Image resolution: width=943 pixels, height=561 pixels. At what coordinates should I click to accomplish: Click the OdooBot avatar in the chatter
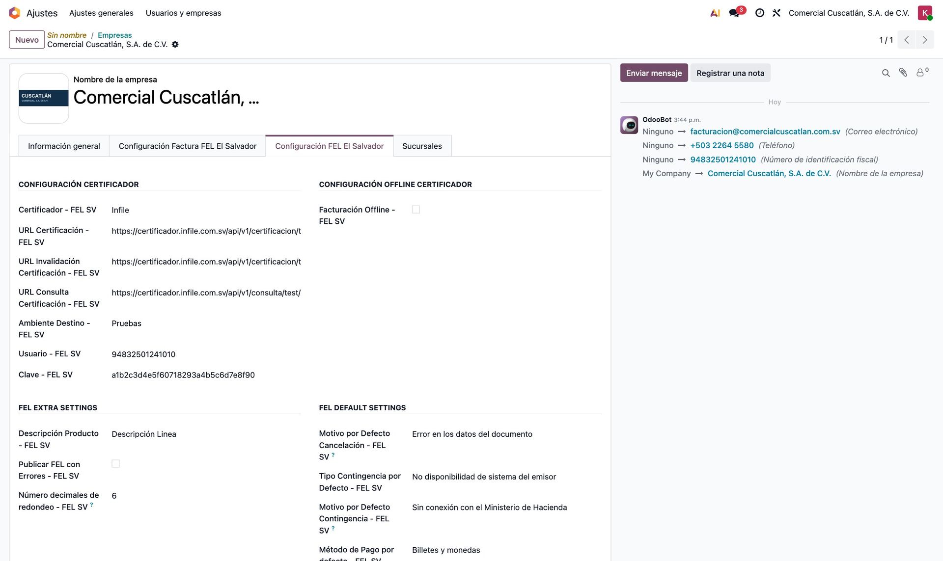pos(629,125)
